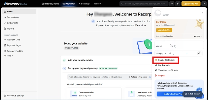This screenshot has height=100, width=208.
Task: Click the Current Plan Standard text
Action: [165, 36]
